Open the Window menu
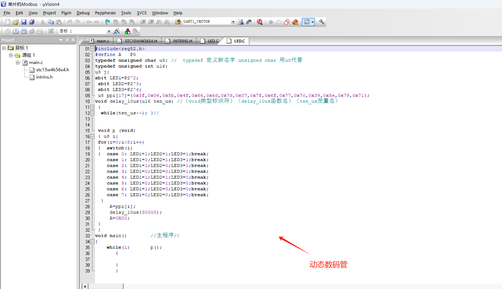502x289 pixels. pos(160,13)
